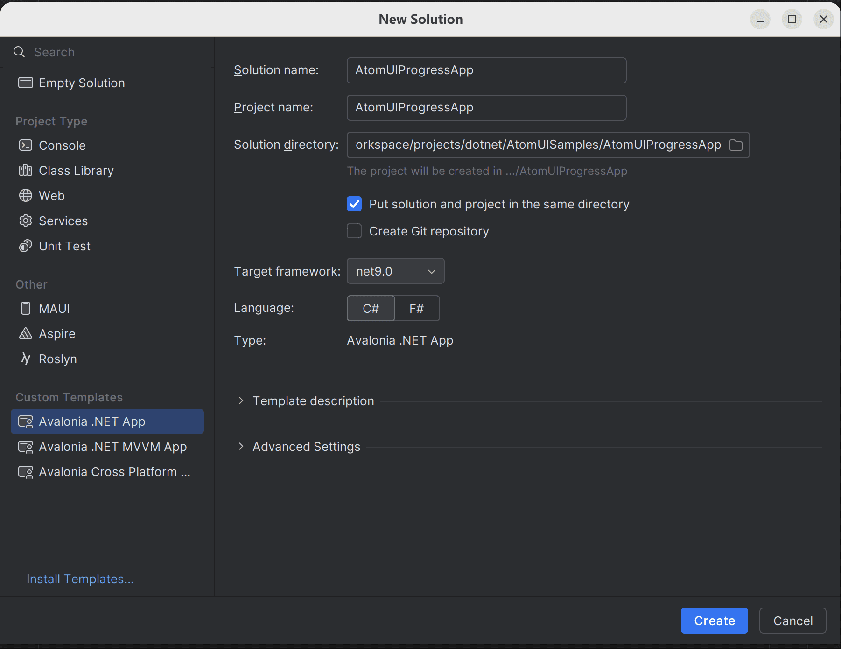Screen dimensions: 841x649
Task: Click the Solution directory path field
Action: [x=538, y=145]
